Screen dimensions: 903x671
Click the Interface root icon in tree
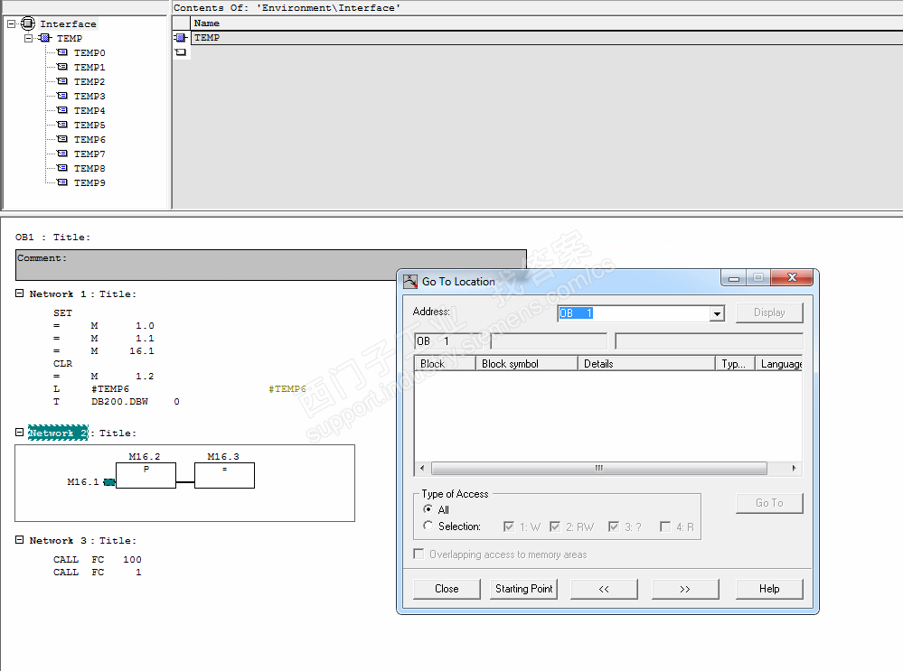point(28,23)
